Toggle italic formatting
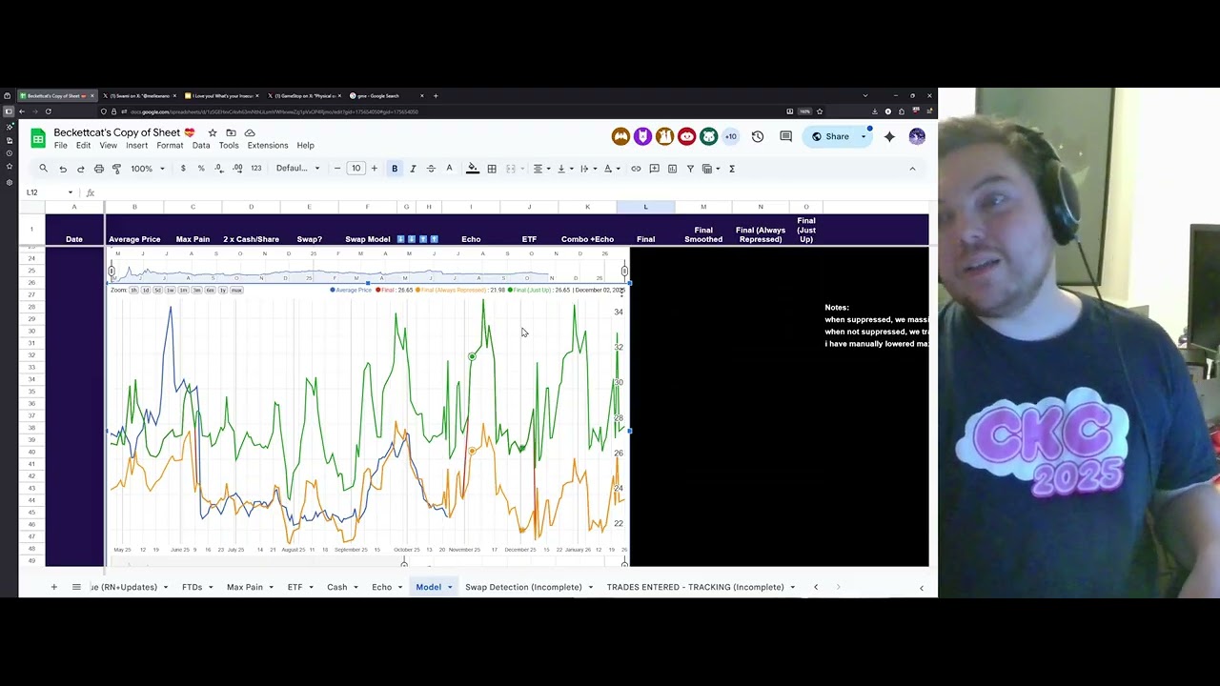The height and width of the screenshot is (686, 1220). click(413, 169)
